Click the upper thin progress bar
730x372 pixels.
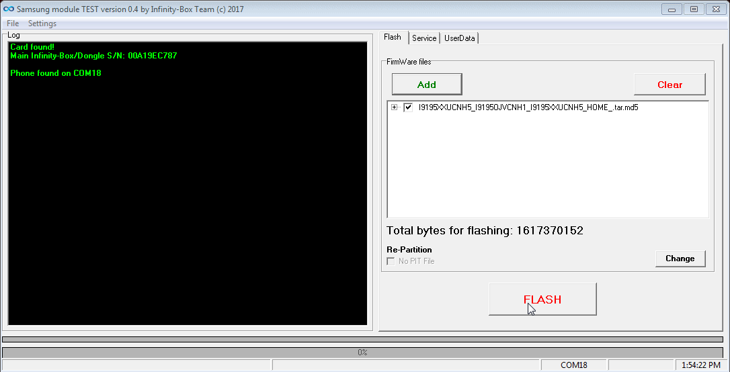tap(362, 340)
